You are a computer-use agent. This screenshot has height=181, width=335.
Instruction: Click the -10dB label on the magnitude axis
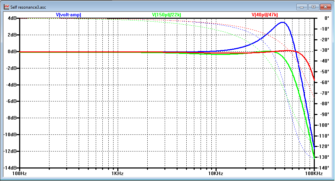click(x=10, y=134)
